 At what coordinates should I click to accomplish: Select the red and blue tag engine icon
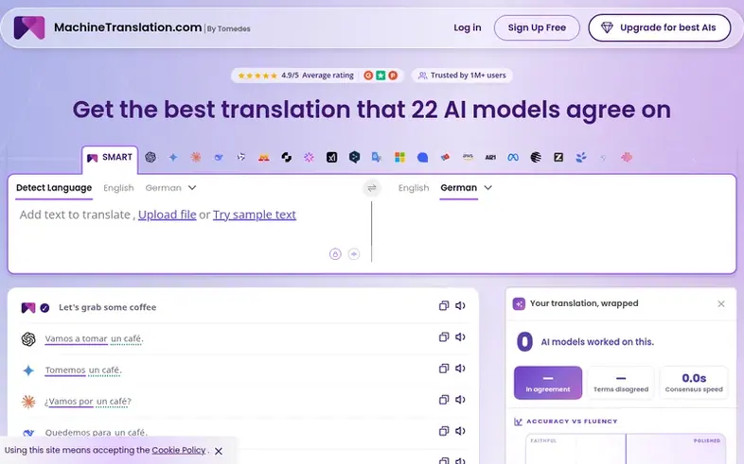pyautogui.click(x=445, y=157)
